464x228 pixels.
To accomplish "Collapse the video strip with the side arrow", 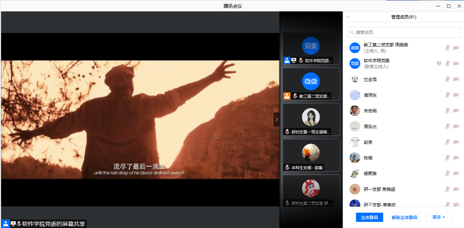I will [x=276, y=119].
